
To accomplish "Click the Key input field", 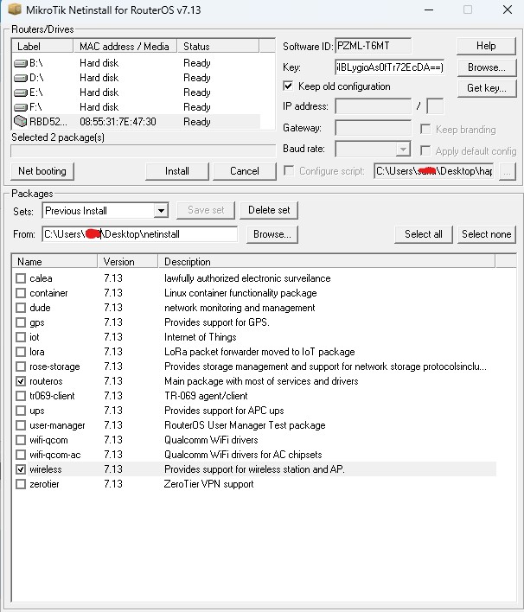I will click(389, 67).
